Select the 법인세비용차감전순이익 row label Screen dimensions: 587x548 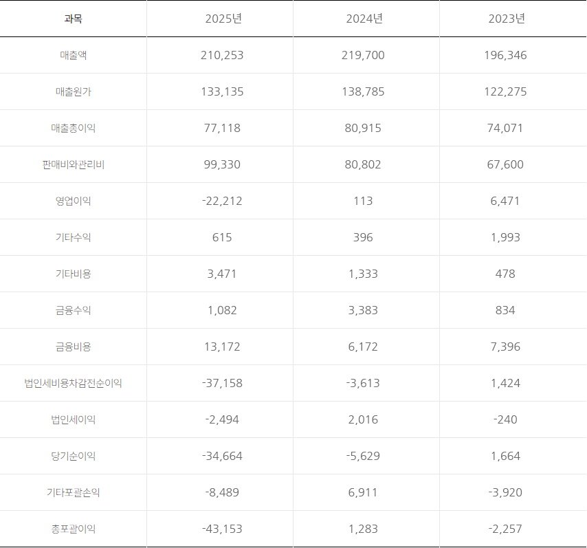point(73,384)
